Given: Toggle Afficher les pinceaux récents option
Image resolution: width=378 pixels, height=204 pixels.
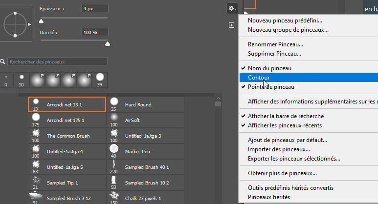Looking at the screenshot, I should pyautogui.click(x=285, y=125).
